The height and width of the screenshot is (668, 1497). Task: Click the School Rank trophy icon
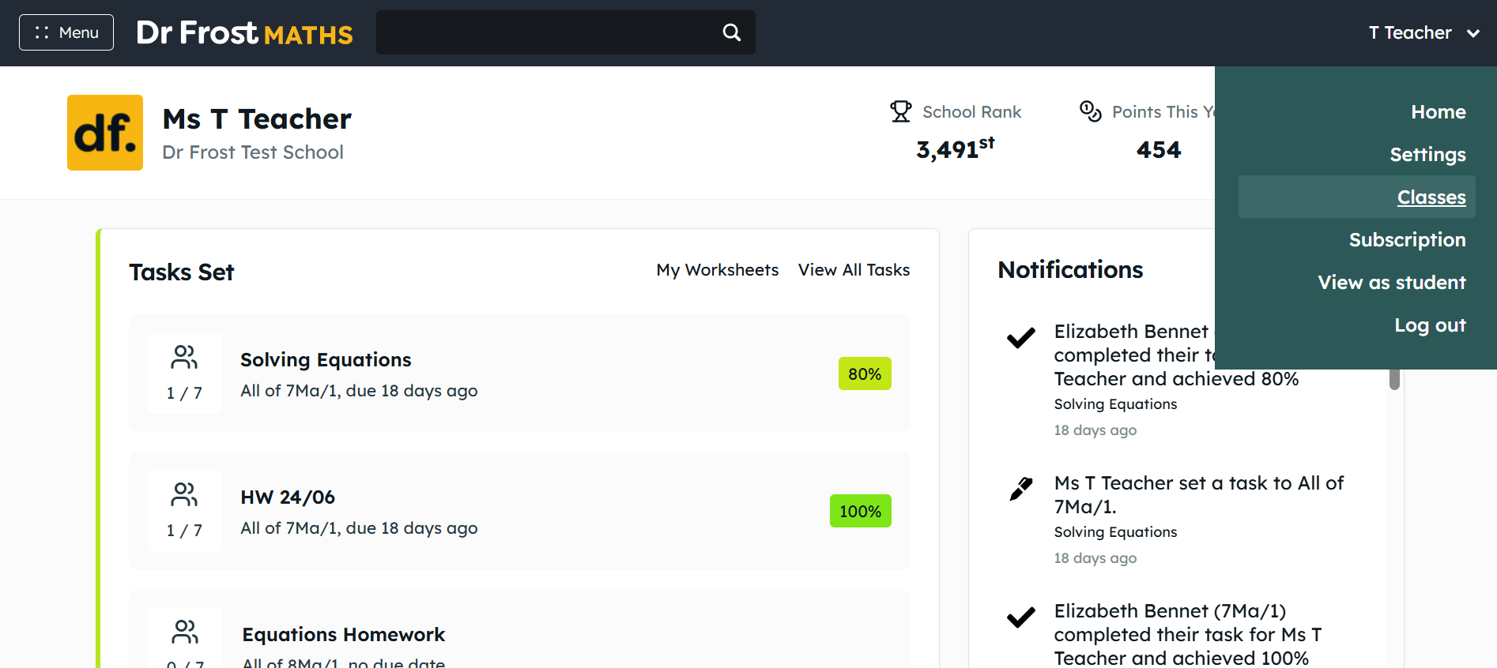(x=901, y=111)
